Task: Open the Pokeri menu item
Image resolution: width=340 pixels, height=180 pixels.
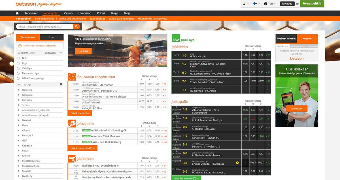Action: pyautogui.click(x=101, y=13)
